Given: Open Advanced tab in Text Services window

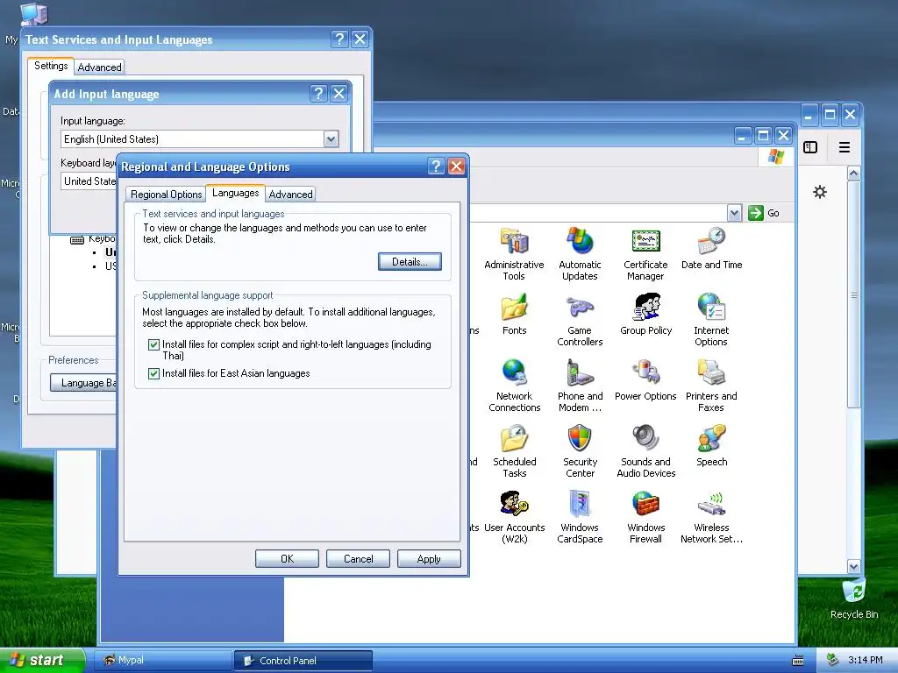Looking at the screenshot, I should tap(100, 67).
